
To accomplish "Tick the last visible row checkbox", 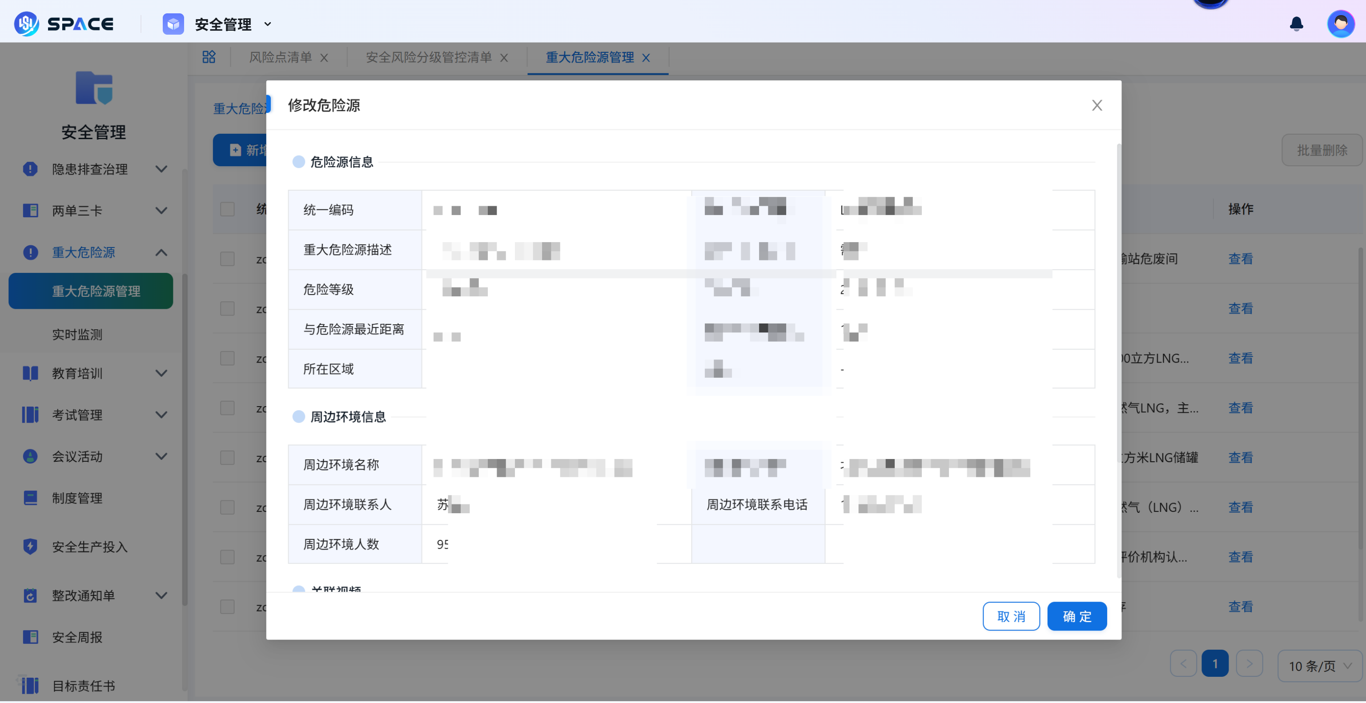I will [228, 607].
